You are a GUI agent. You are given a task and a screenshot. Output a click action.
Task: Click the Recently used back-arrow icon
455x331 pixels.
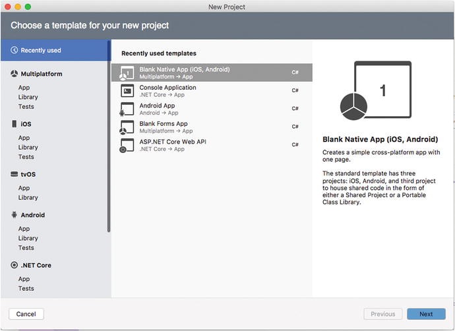coord(15,50)
